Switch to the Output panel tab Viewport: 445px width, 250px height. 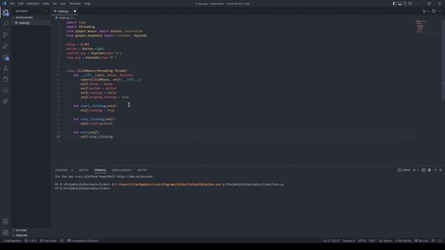point(83,170)
